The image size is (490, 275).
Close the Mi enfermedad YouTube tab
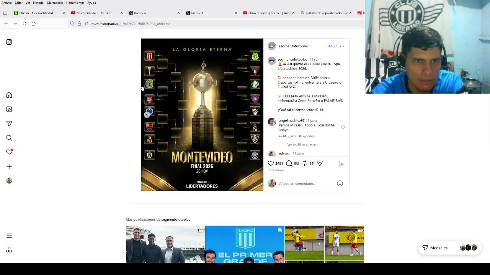(x=121, y=13)
